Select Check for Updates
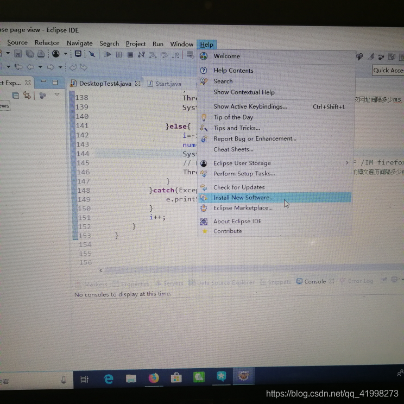Screen dimensions: 404x404 point(275,187)
